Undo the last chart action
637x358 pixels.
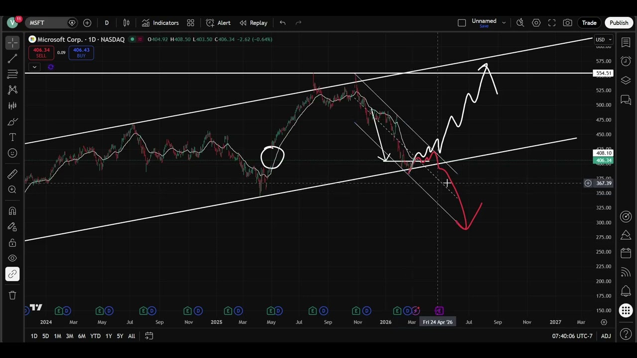(x=283, y=23)
